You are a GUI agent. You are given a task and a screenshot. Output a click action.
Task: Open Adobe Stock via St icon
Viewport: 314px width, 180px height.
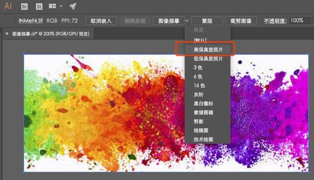tap(39, 6)
